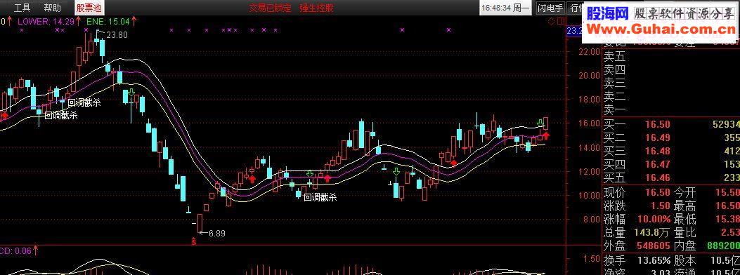The image size is (740, 275).
Task: Click the 1.50 MACD axis label
Action: point(592,258)
